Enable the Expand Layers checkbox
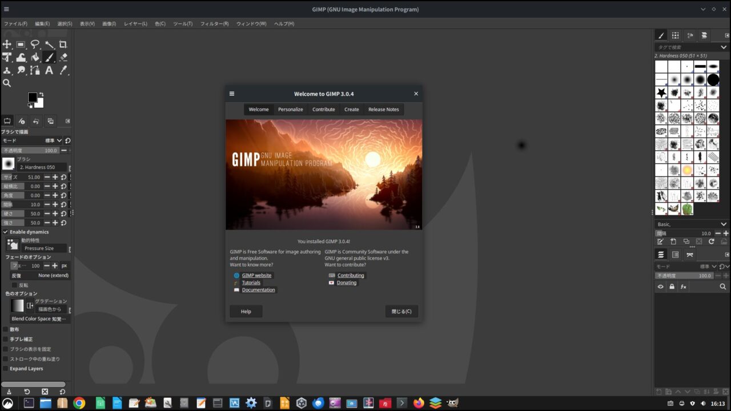 [6, 369]
